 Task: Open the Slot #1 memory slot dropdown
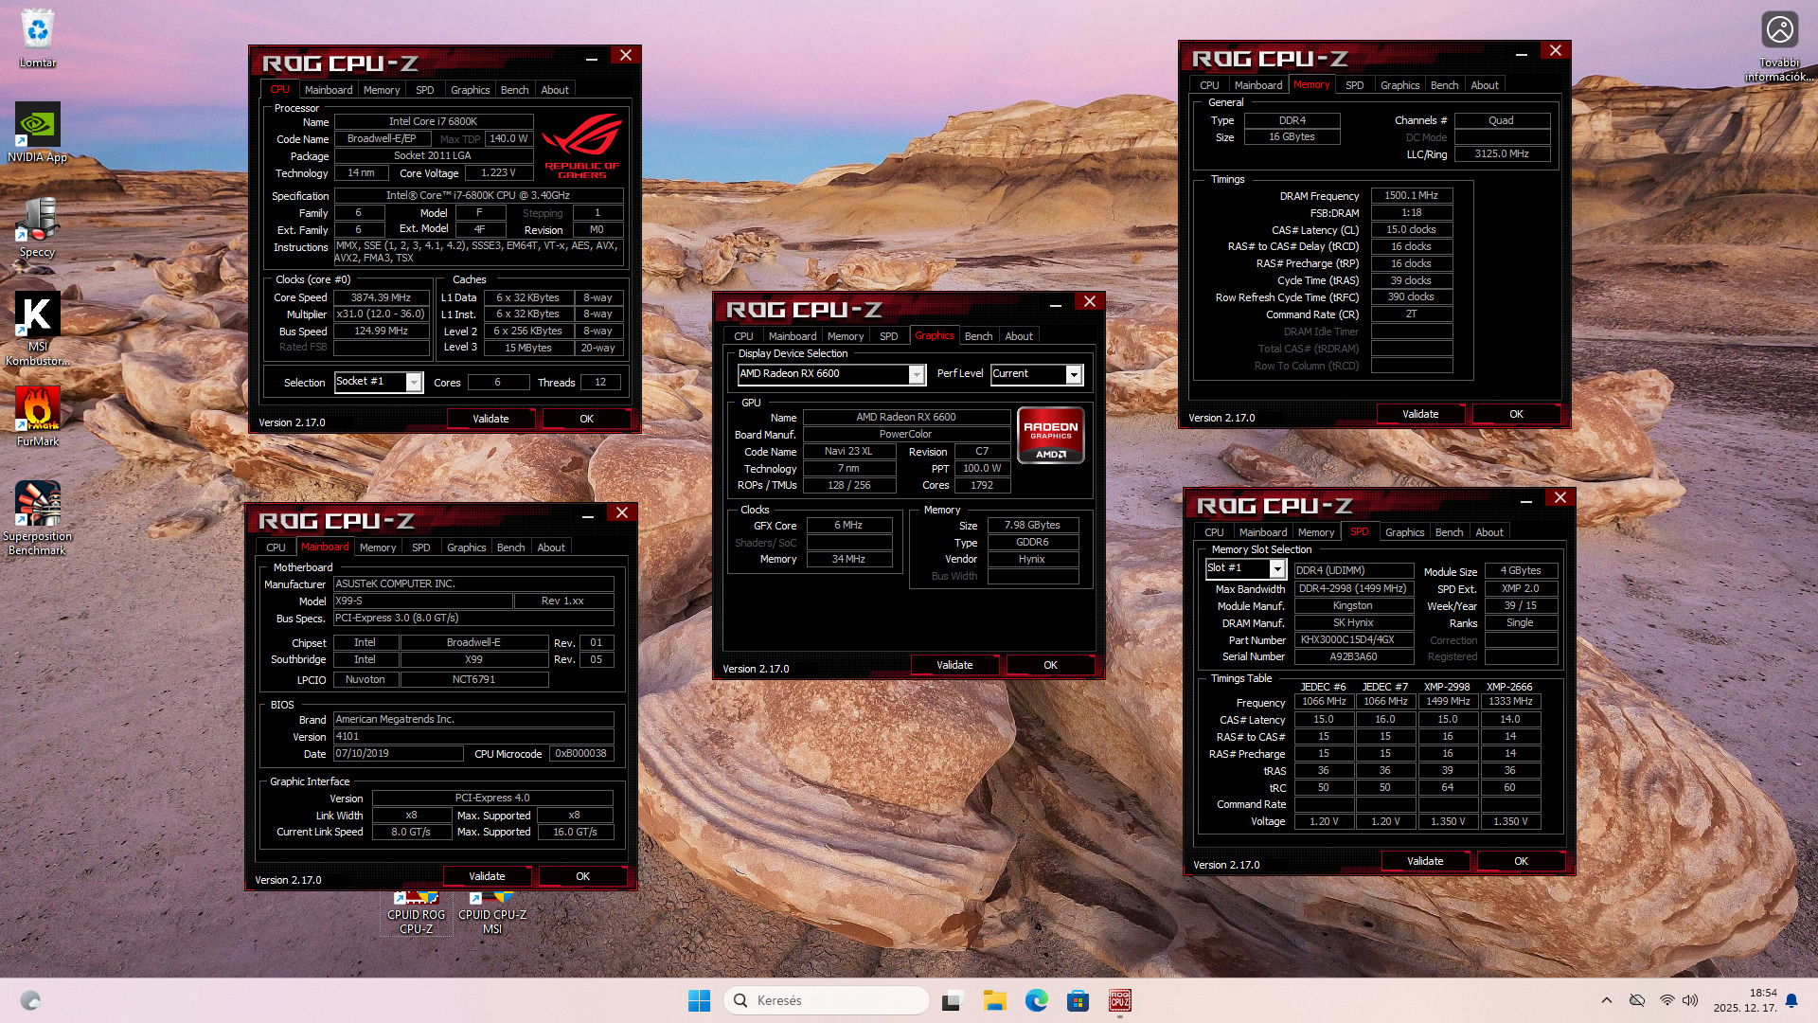pyautogui.click(x=1276, y=568)
